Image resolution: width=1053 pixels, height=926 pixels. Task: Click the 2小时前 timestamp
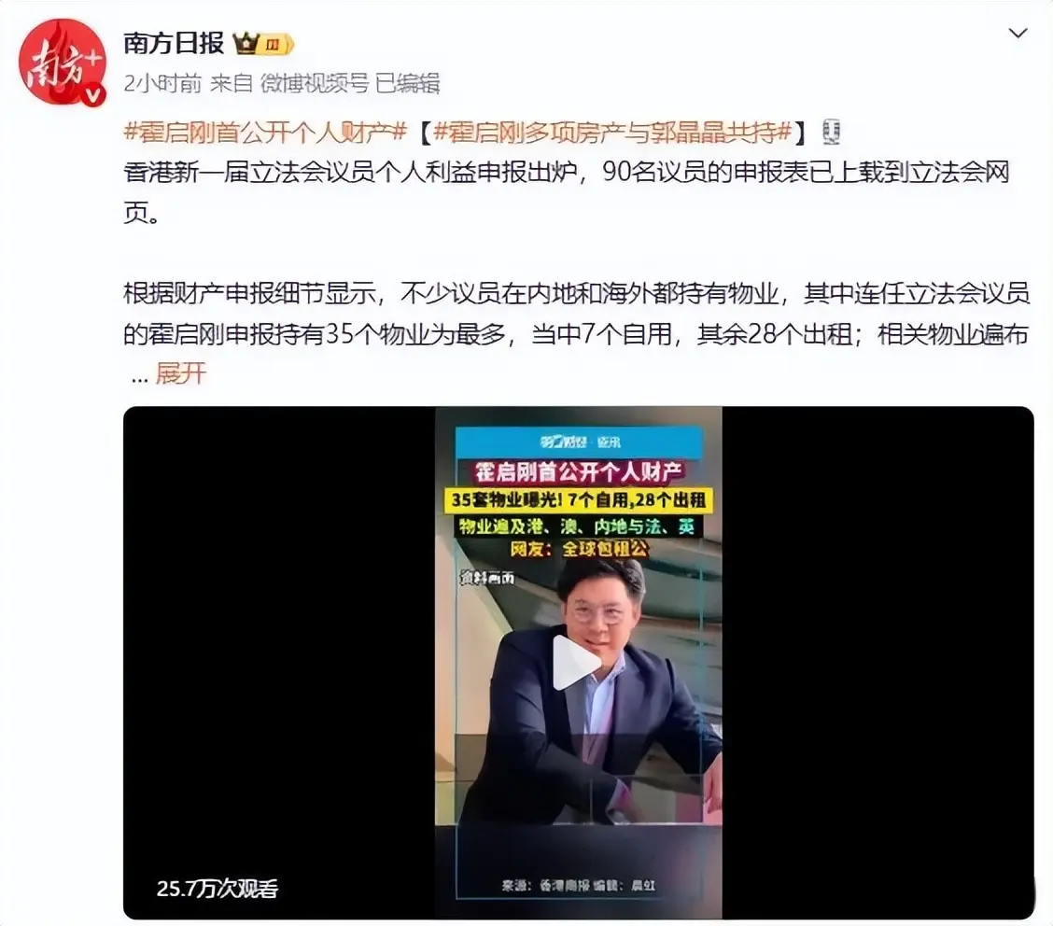pos(162,83)
